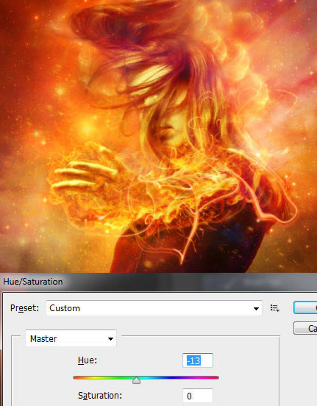Open the Master channel dropdown
Image resolution: width=317 pixels, height=406 pixels.
pyautogui.click(x=71, y=338)
